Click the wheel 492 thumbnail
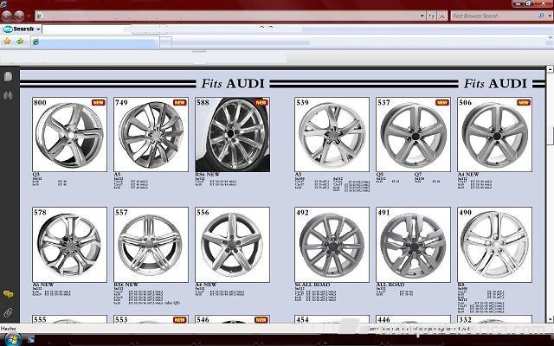Image resolution: width=554 pixels, height=346 pixels. (332, 245)
